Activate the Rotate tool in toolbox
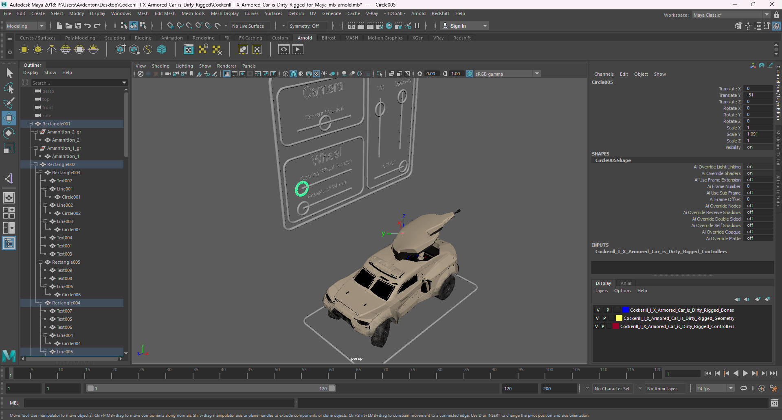782x420 pixels. [9, 133]
